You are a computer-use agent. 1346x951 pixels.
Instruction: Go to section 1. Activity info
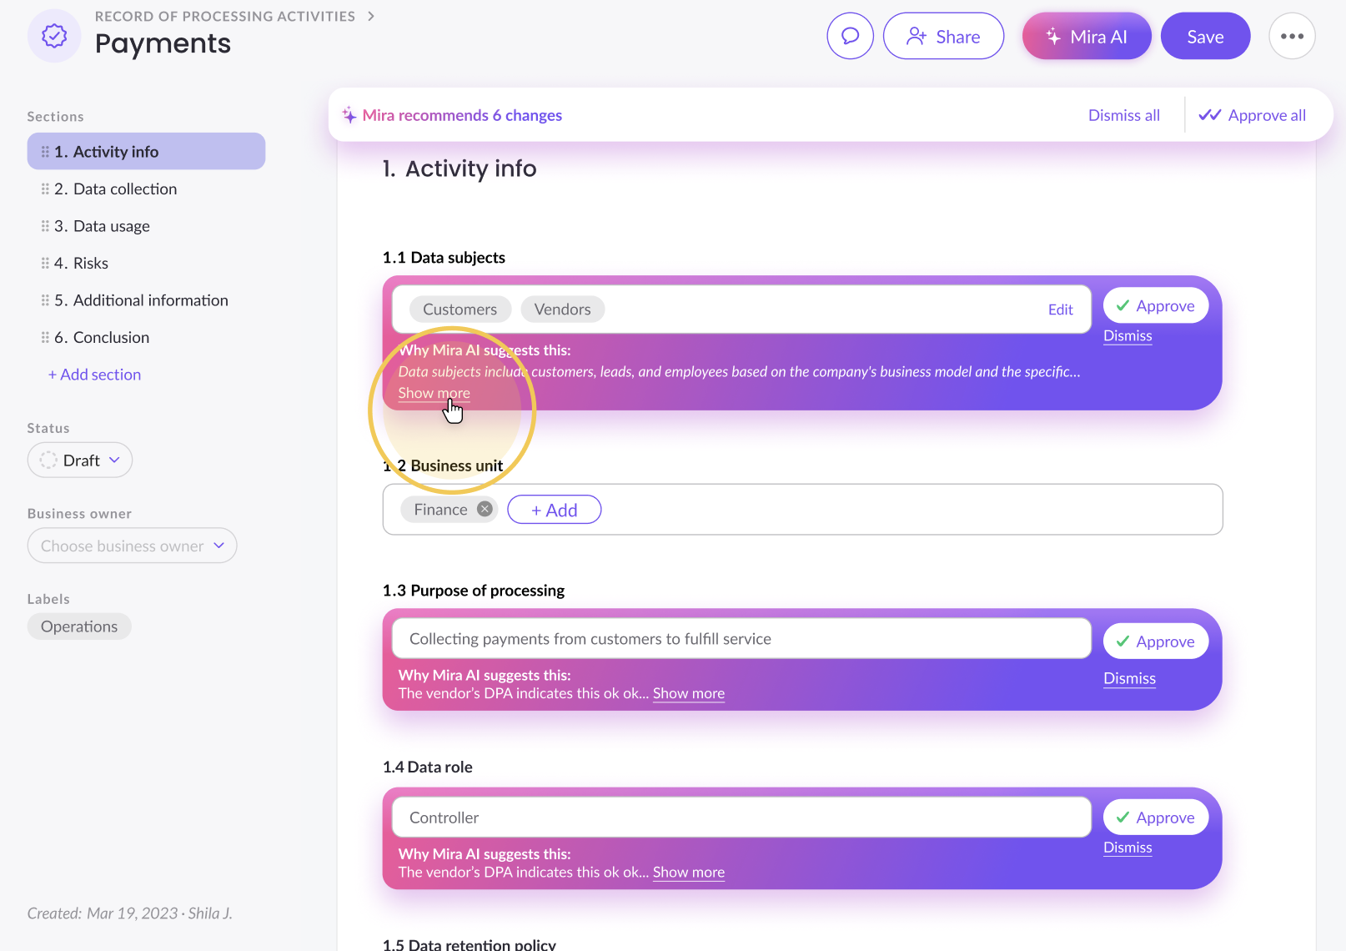click(146, 151)
